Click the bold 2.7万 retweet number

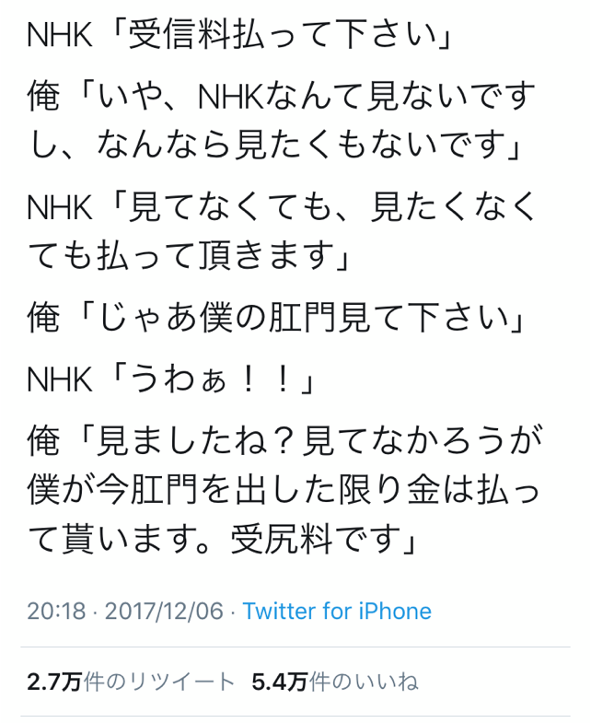[x=54, y=682]
